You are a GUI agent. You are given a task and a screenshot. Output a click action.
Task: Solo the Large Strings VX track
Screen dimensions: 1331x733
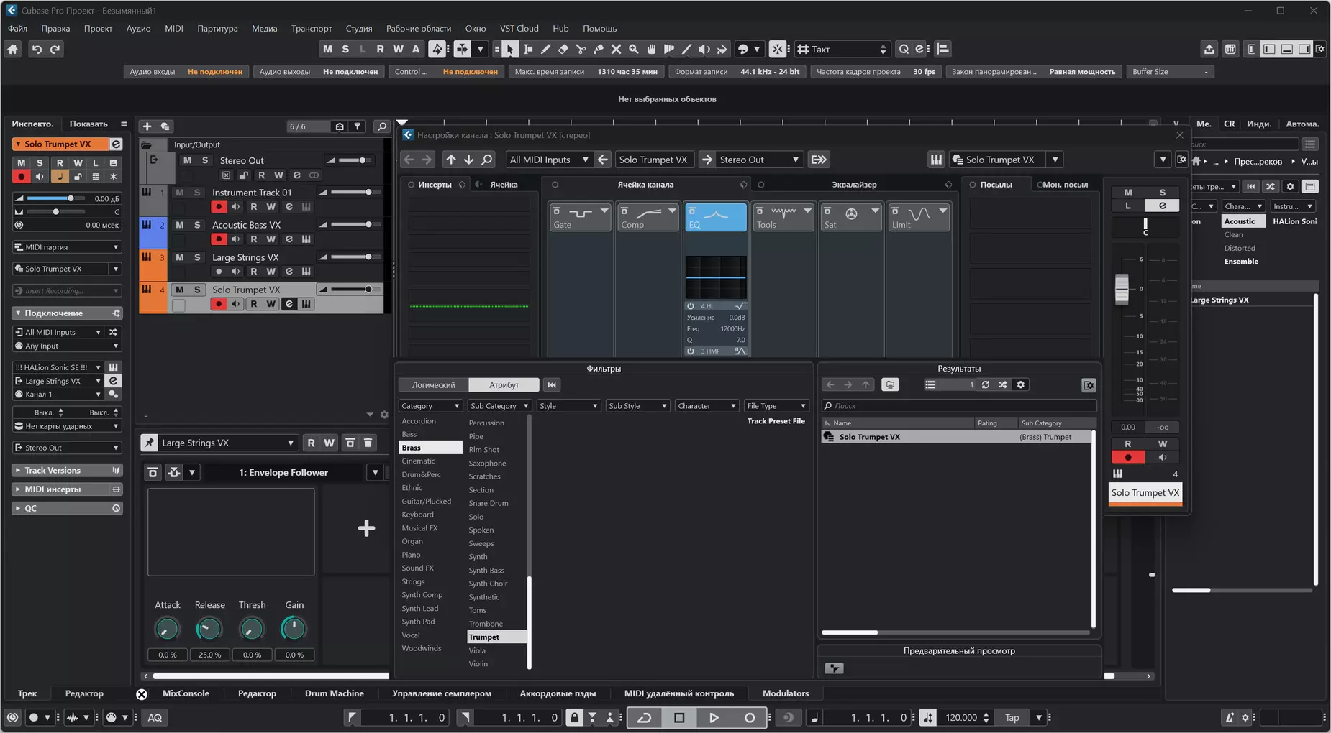point(197,257)
